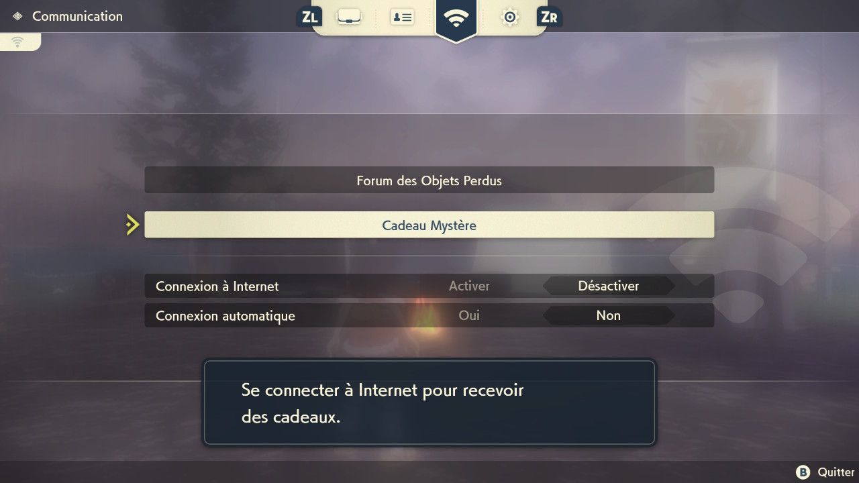Select the Wi-Fi communication tab icon
859x483 pixels.
(456, 18)
